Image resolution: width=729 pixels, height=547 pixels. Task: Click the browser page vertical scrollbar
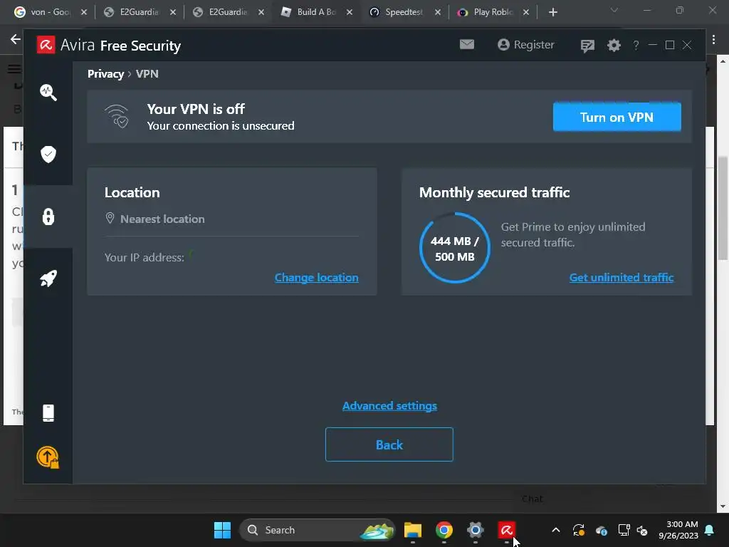pos(723,209)
